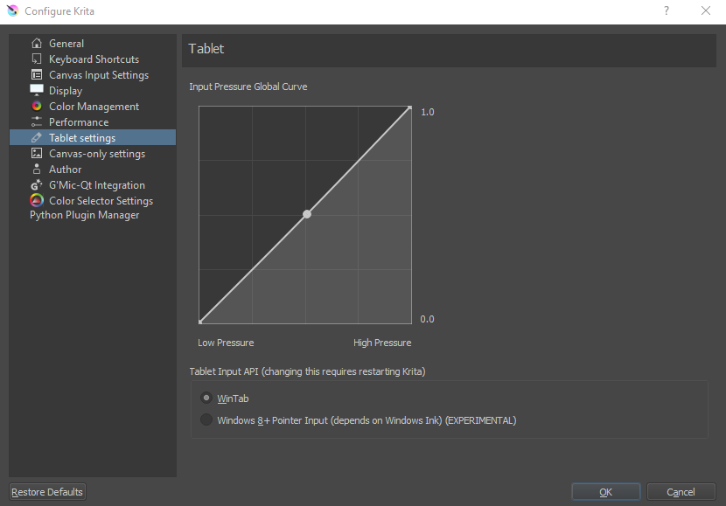Select the WinTab radio button
This screenshot has height=506, width=726.
click(206, 398)
